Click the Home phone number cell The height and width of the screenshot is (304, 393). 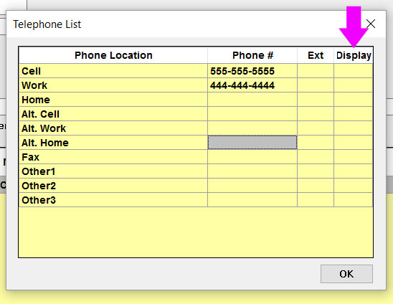(252, 100)
